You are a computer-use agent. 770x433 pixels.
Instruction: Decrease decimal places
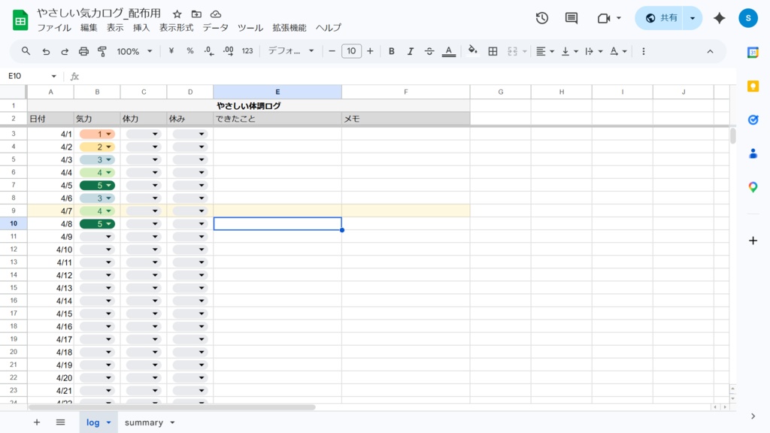point(209,51)
